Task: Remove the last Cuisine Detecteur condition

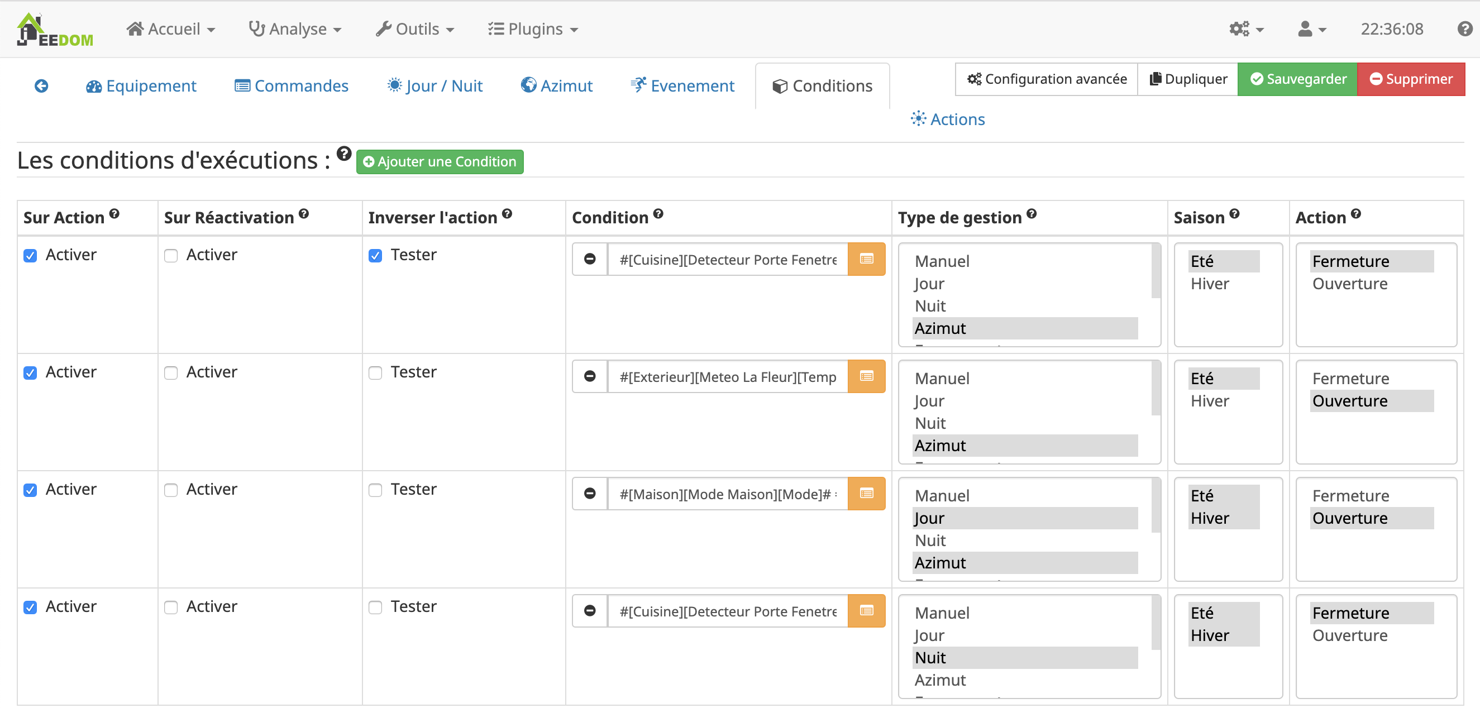Action: 589,610
